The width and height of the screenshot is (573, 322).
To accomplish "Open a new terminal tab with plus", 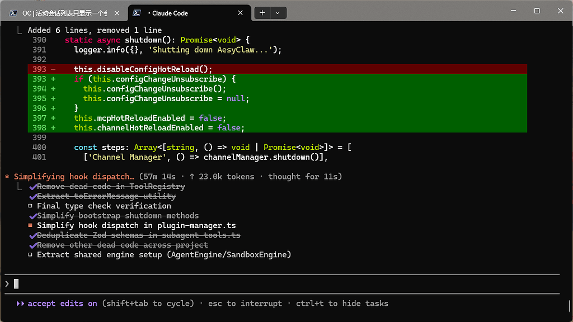I will (262, 13).
